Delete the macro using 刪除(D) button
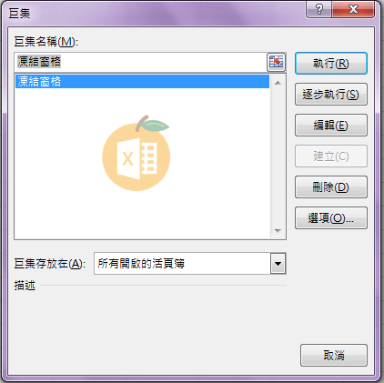384x383 pixels. 331,187
